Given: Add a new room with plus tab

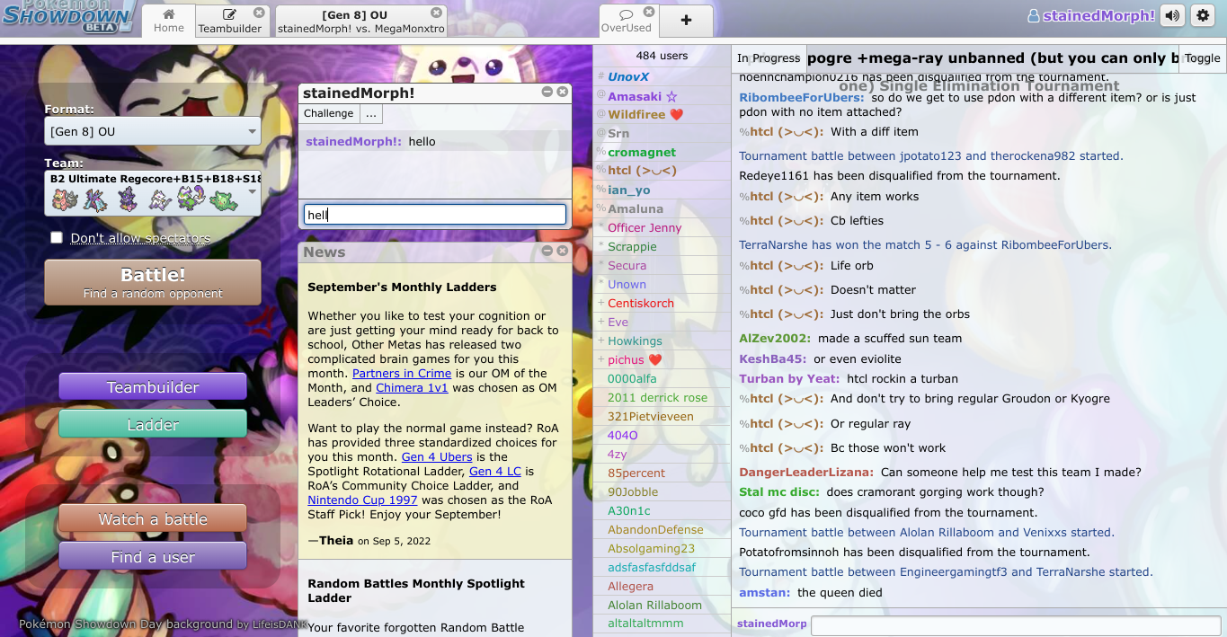Looking at the screenshot, I should [686, 21].
